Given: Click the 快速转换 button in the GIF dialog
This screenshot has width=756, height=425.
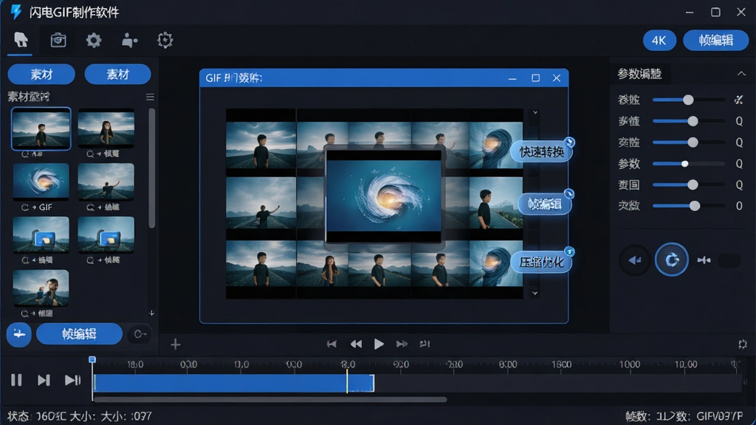Looking at the screenshot, I should click(541, 152).
